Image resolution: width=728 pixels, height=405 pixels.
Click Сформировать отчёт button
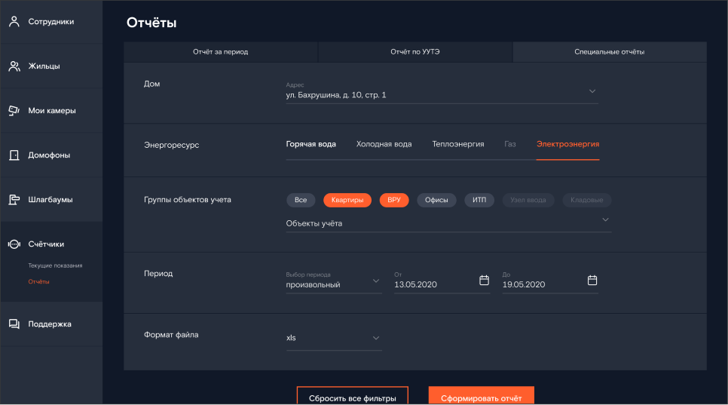point(482,396)
